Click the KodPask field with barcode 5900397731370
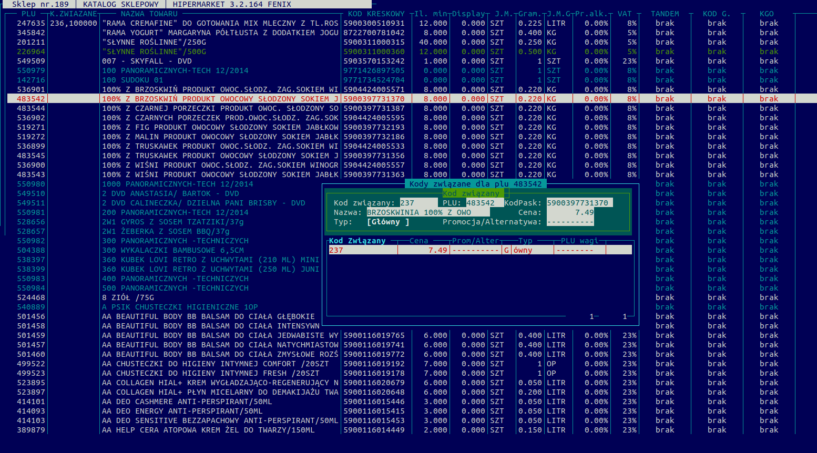817x453 pixels. click(x=579, y=203)
